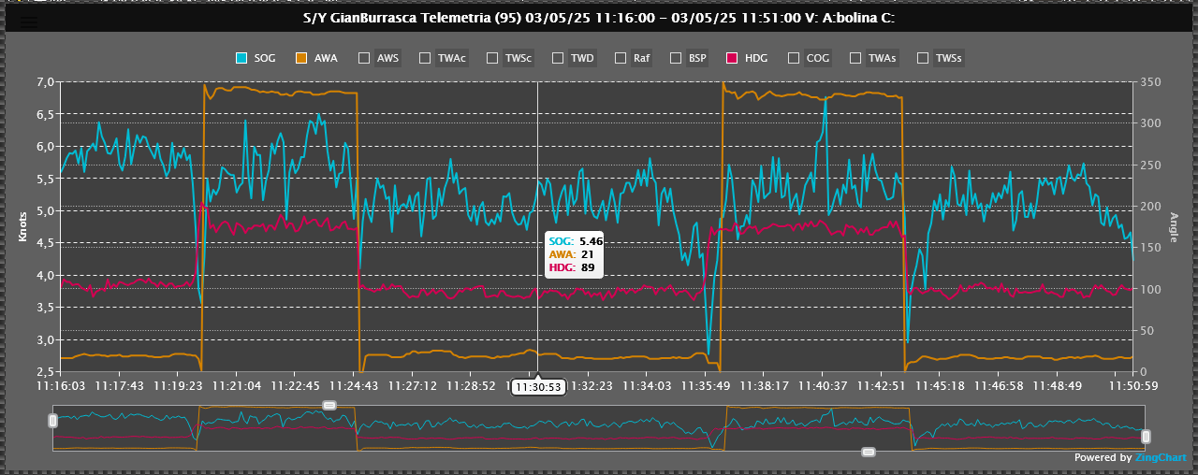Click the 11:30:53 crosshair time label
This screenshot has height=475, width=1198.
[x=538, y=386]
